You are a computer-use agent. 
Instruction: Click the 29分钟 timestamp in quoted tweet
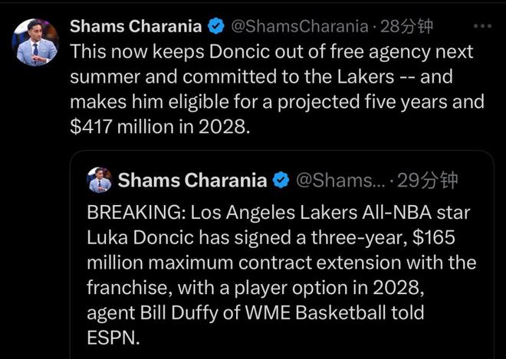[x=427, y=181]
